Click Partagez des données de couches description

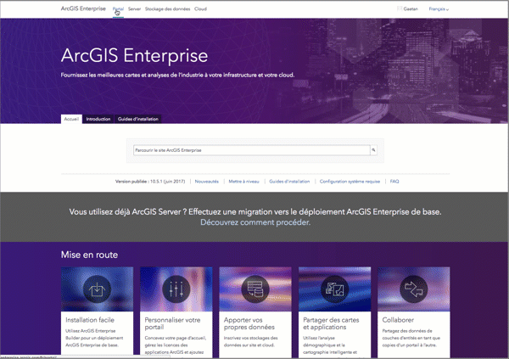point(411,339)
